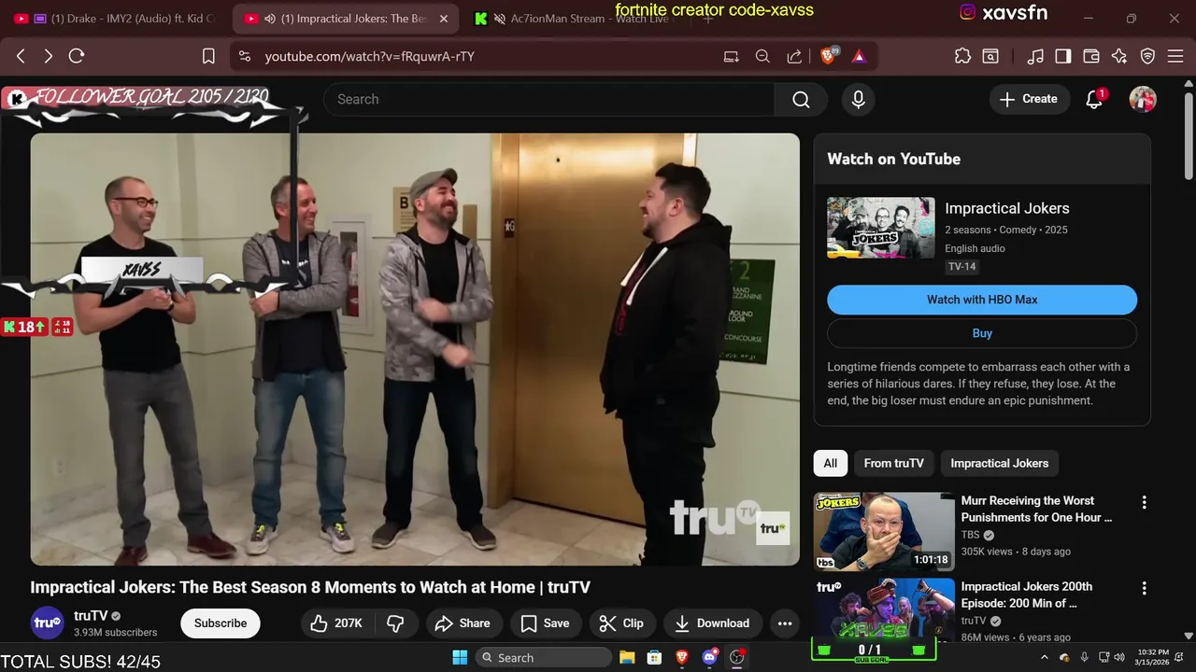Viewport: 1196px width, 672px height.
Task: Unmute the muted Ac7ionMan Stream tab speaker icon
Action: click(500, 19)
